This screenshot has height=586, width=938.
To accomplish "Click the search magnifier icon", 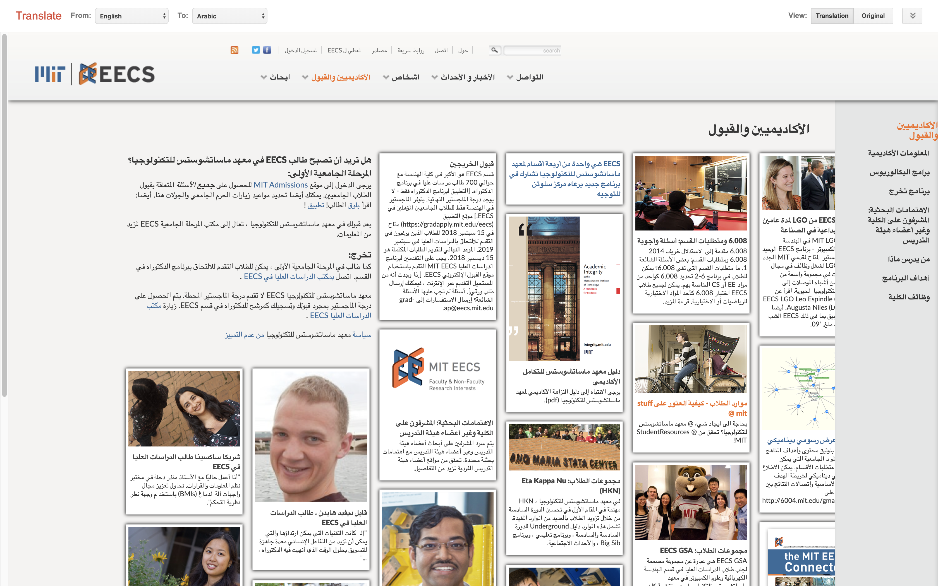I will 494,51.
